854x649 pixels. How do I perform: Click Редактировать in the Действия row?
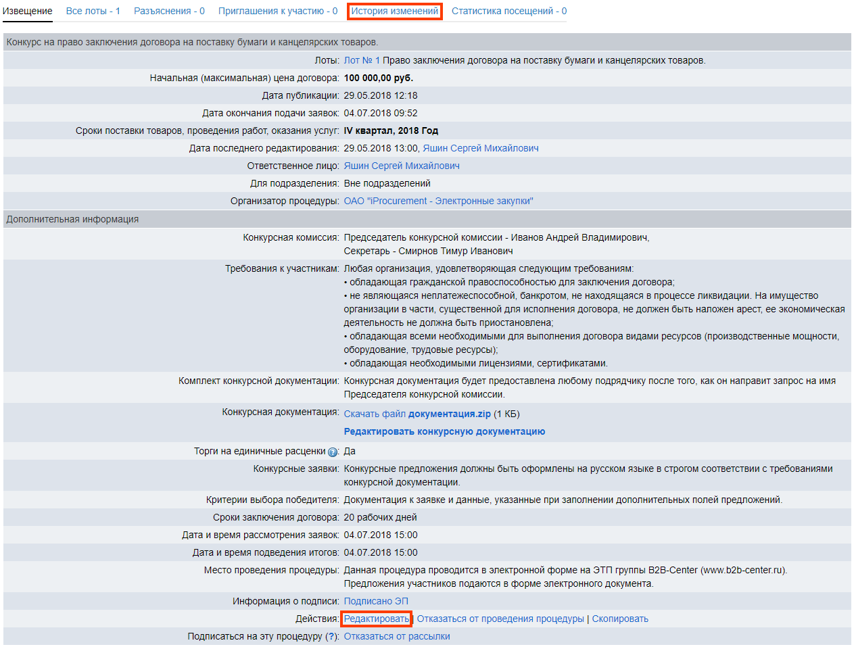pos(376,619)
